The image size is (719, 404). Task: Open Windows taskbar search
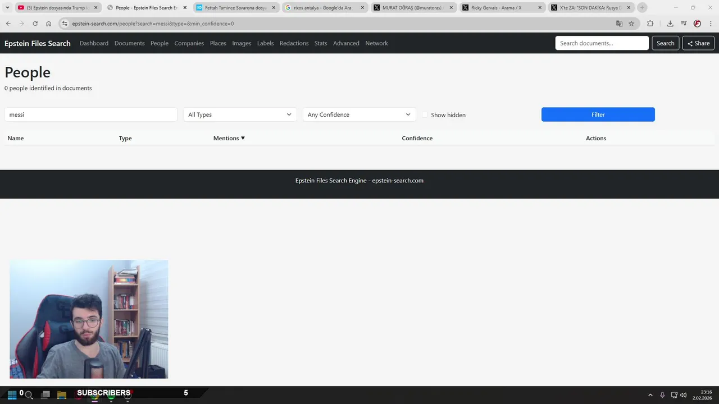(29, 395)
